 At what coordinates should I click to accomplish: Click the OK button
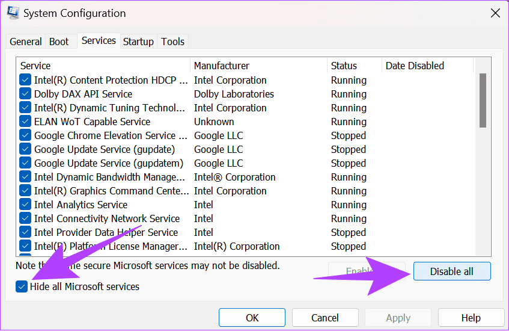tap(252, 318)
